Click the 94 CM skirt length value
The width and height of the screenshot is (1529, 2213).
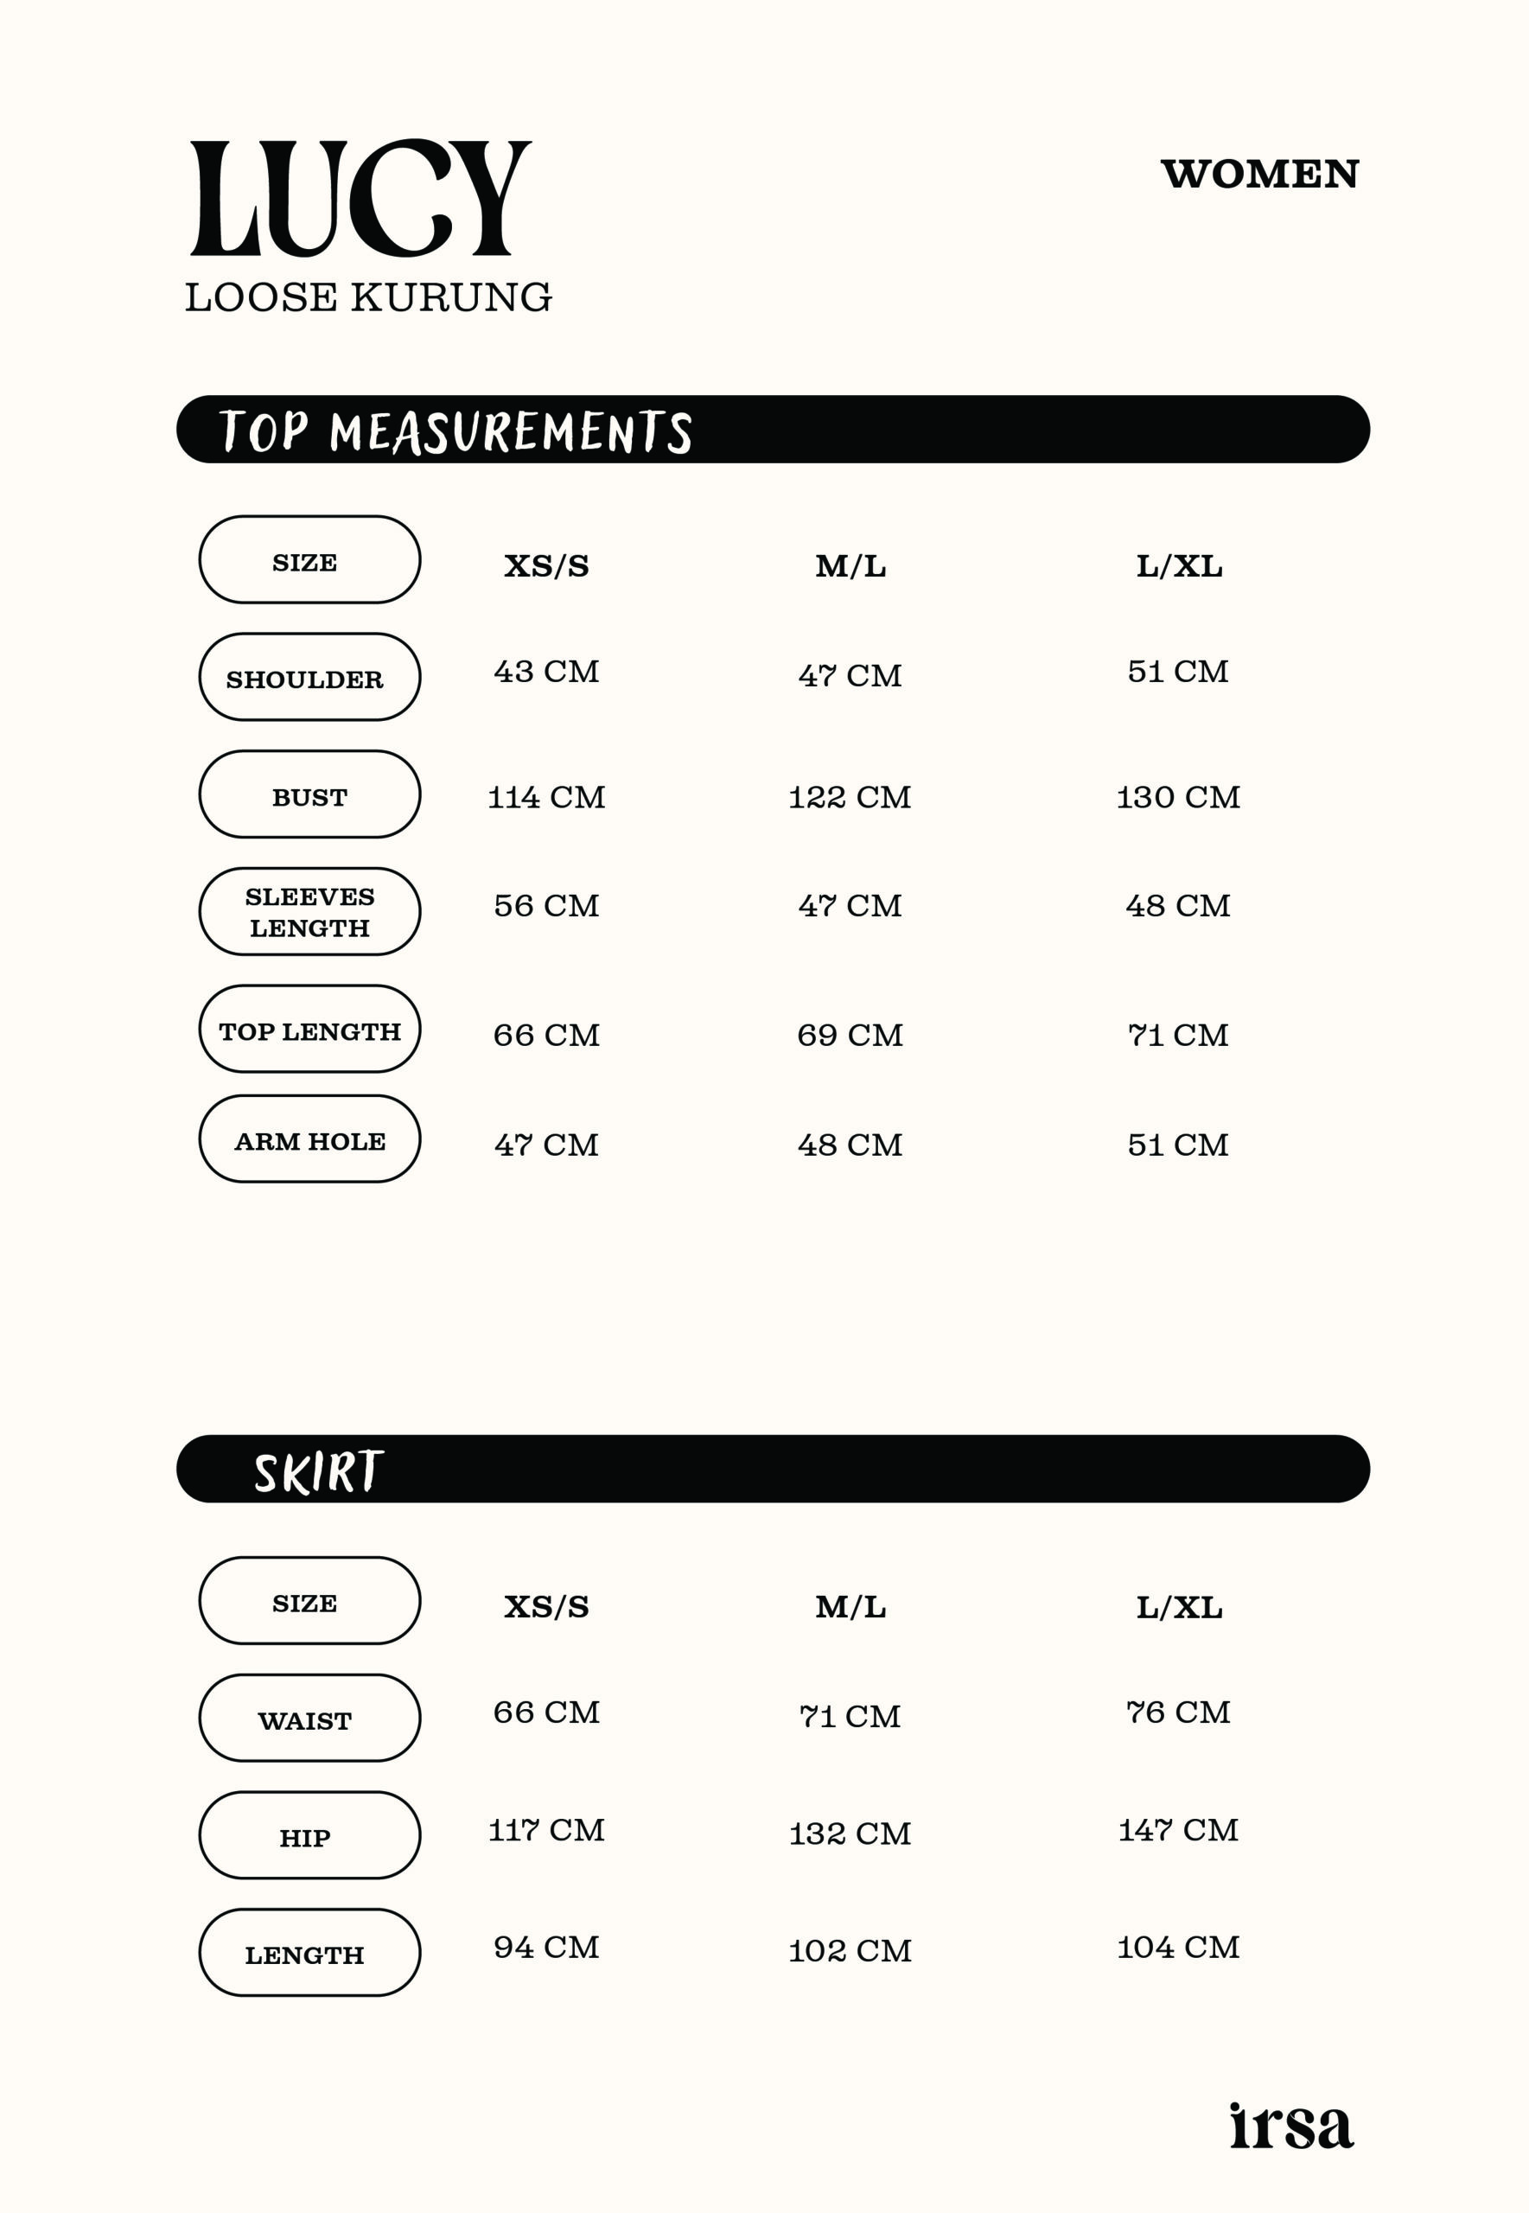tap(546, 1947)
